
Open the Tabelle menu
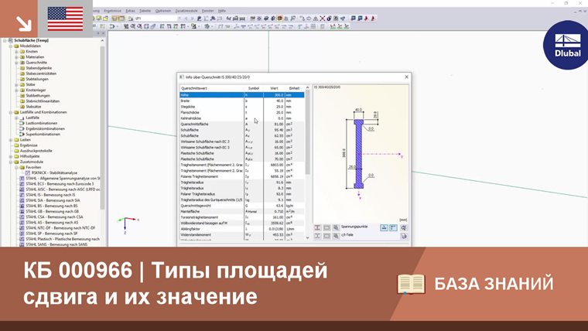point(145,11)
